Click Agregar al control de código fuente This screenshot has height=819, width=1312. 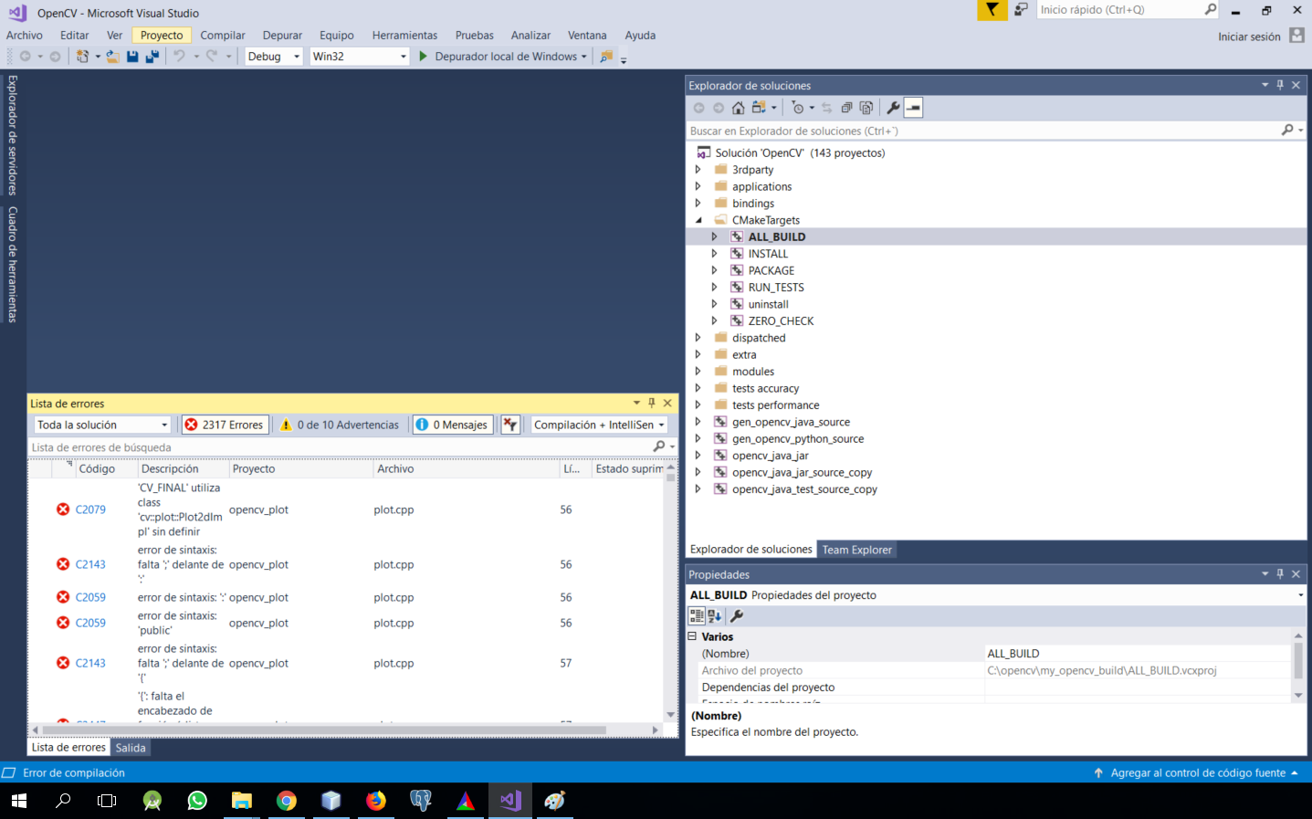point(1197,772)
